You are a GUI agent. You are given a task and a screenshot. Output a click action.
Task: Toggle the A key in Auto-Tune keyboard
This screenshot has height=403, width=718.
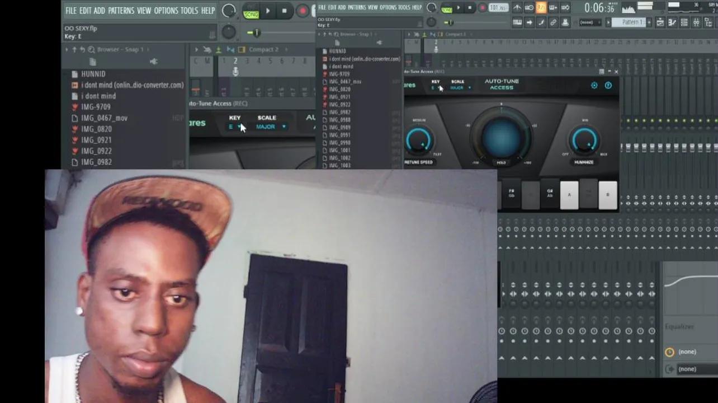click(x=569, y=195)
